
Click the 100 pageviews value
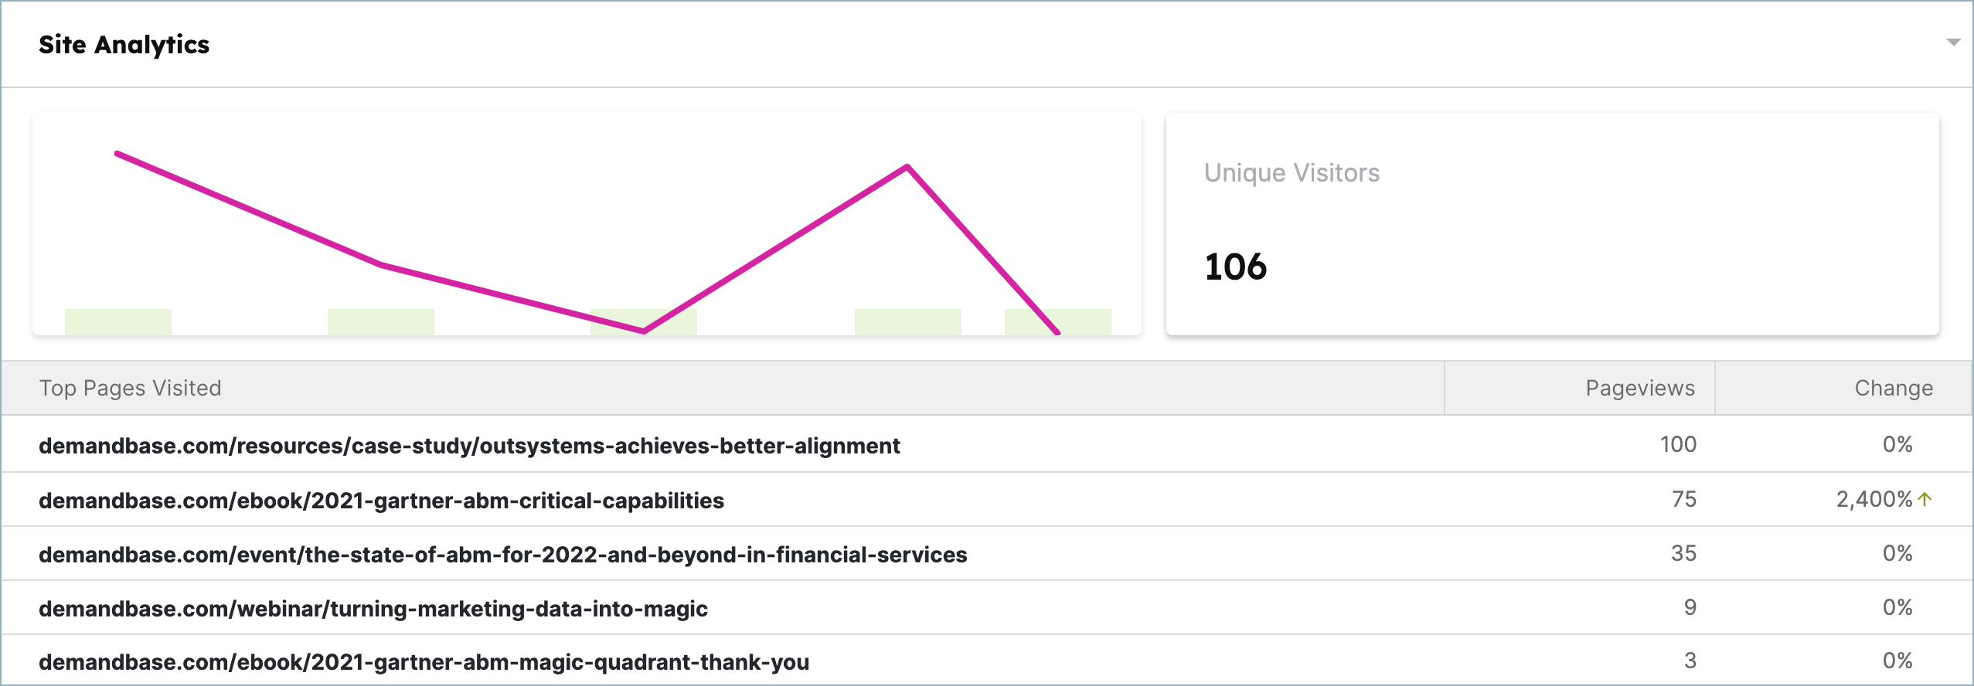click(1677, 445)
